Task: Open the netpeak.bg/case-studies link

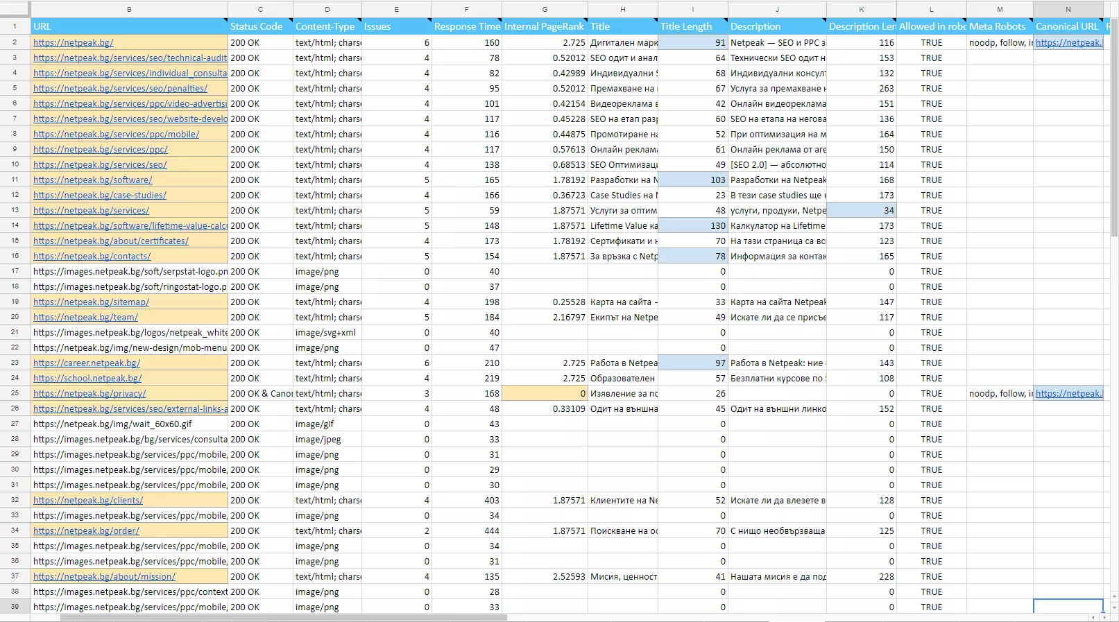Action: 100,196
